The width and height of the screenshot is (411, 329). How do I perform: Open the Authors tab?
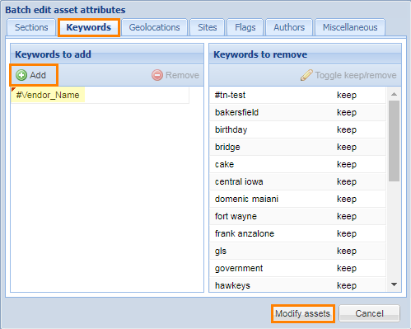(x=289, y=27)
